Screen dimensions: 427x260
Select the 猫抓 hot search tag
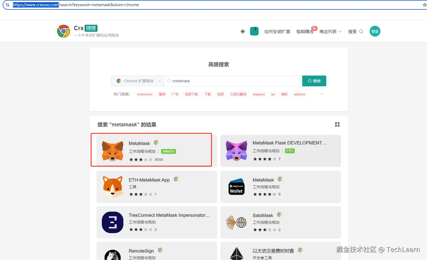(284, 94)
